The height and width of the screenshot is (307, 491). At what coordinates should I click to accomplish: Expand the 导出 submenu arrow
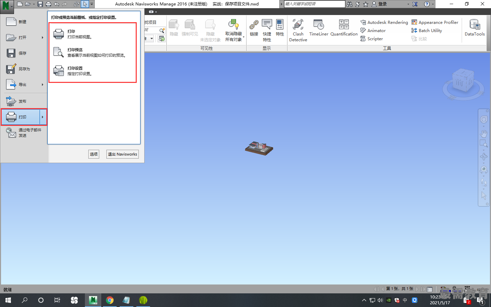click(43, 85)
